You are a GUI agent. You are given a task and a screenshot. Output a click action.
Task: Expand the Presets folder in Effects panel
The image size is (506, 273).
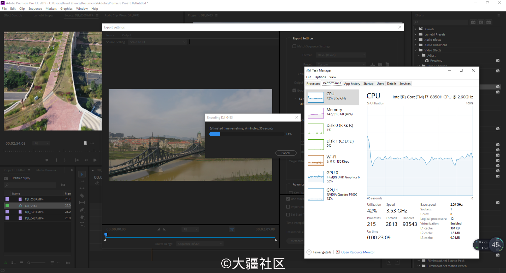coord(415,29)
